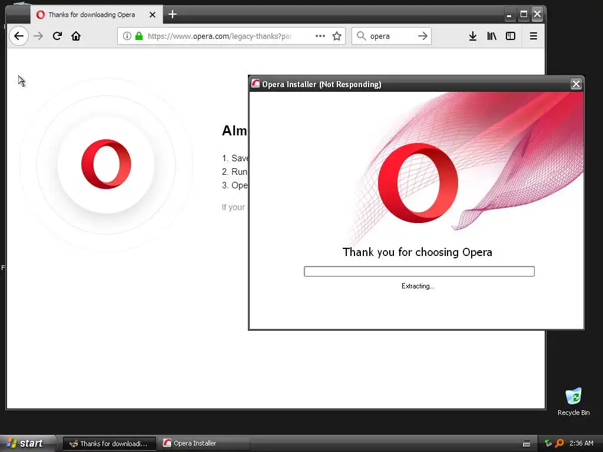Open the Windows start menu
This screenshot has width=603, height=452.
(x=27, y=443)
